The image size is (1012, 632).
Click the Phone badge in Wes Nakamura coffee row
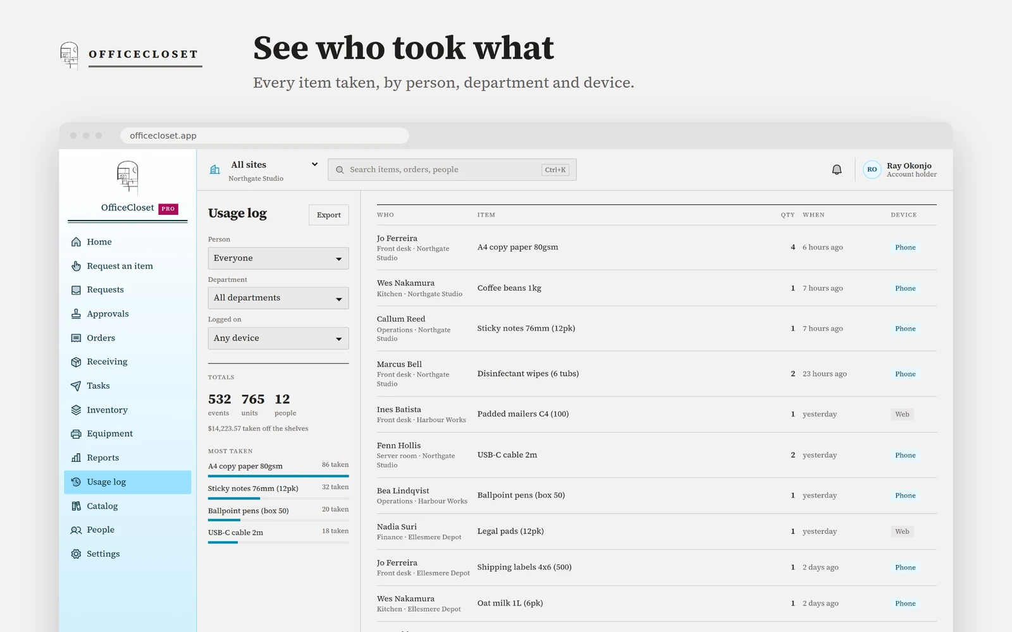(x=905, y=288)
